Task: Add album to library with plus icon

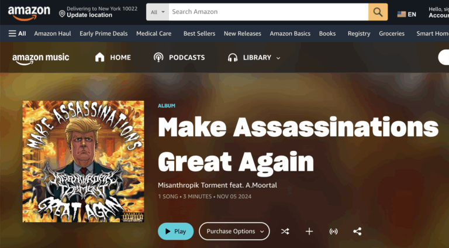Action: pos(309,232)
